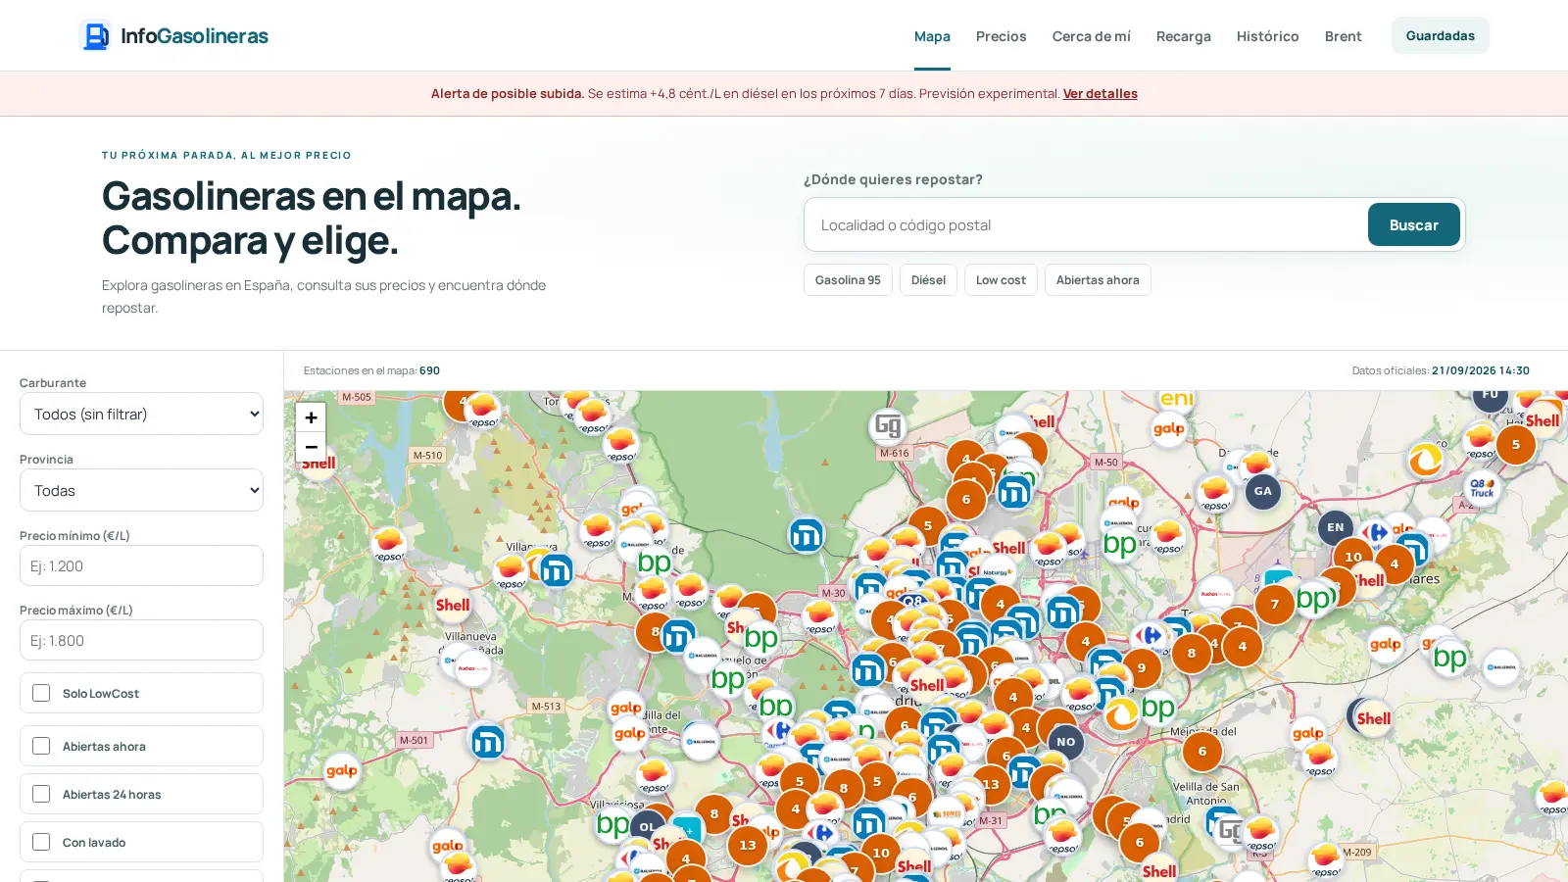Image resolution: width=1568 pixels, height=882 pixels.
Task: Click the Alerta de posible subida text
Action: [x=508, y=93]
